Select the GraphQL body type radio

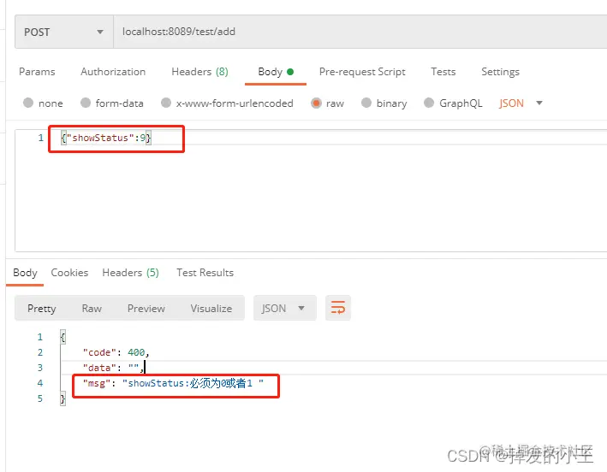429,103
